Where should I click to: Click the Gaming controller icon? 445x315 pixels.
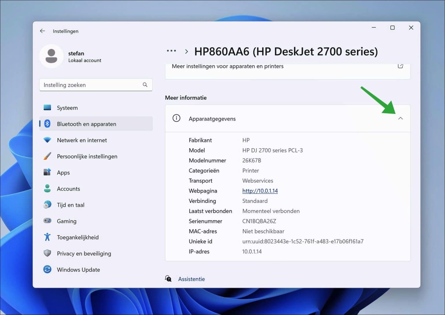(47, 221)
